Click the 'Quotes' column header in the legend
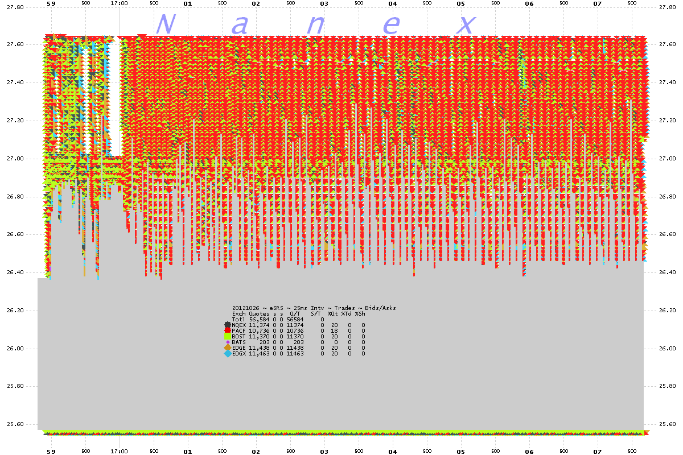 tap(259, 313)
